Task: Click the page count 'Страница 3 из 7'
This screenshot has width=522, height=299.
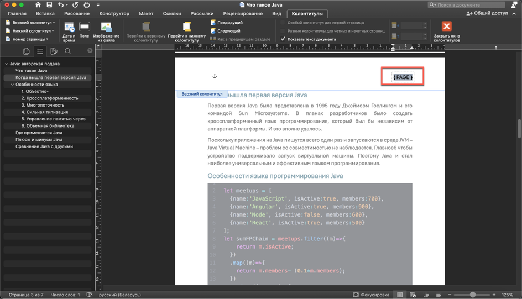Action: pos(26,295)
